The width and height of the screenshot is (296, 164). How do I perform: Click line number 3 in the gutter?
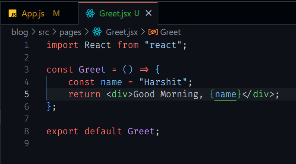click(27, 69)
